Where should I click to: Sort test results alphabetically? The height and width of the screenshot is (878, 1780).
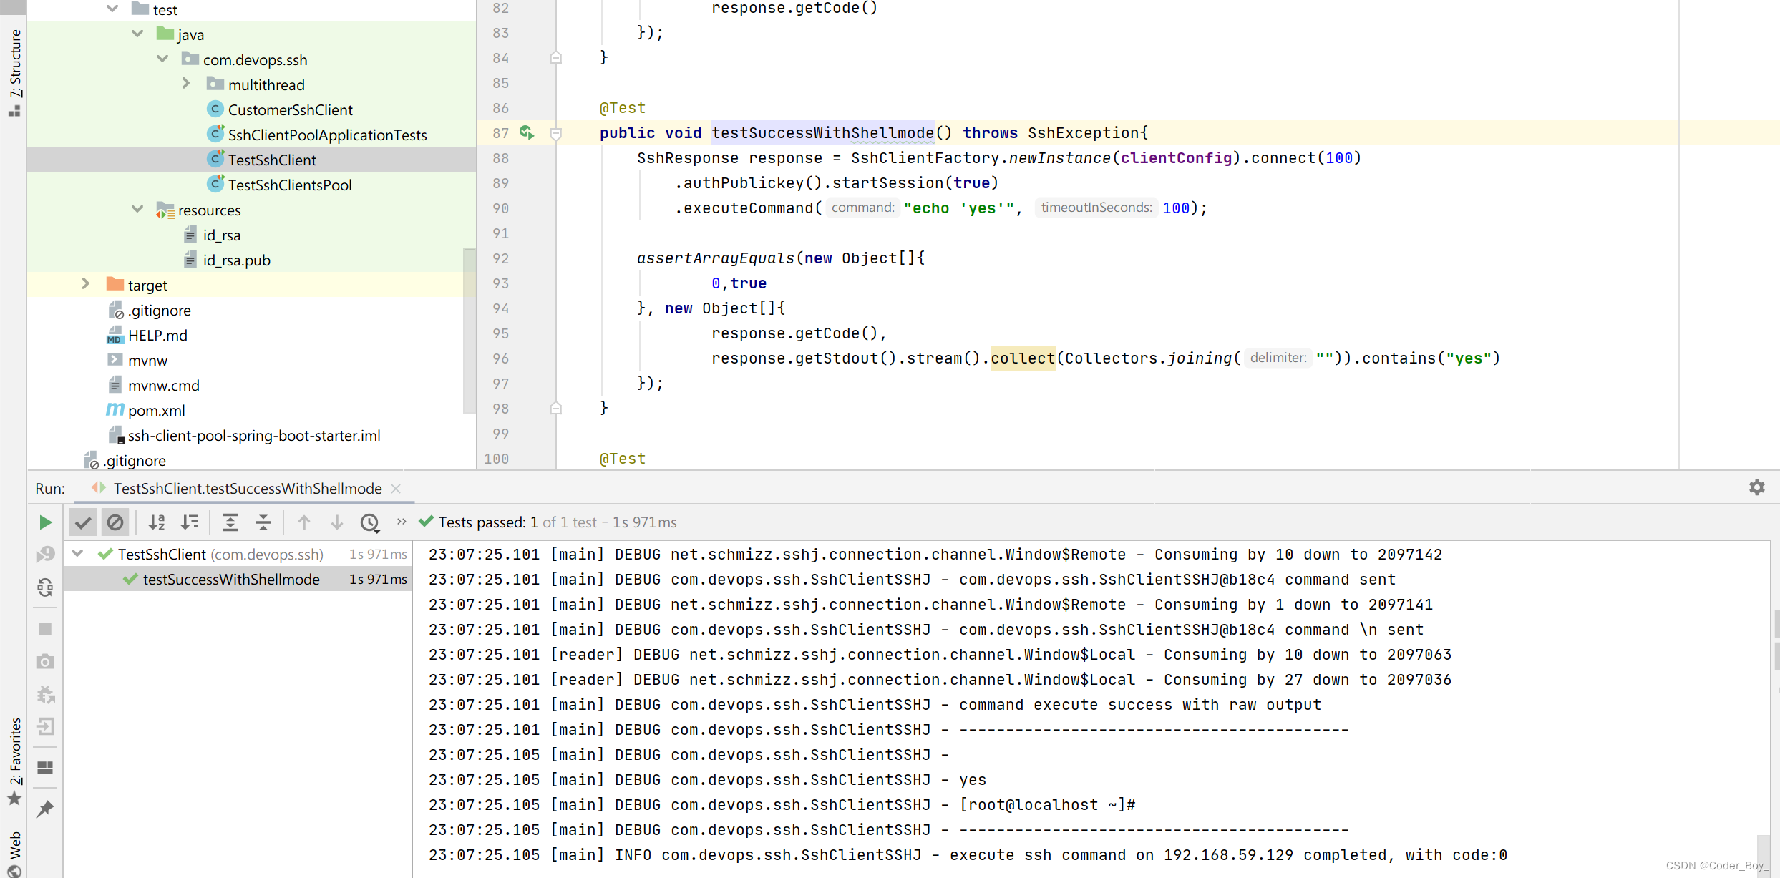157,522
